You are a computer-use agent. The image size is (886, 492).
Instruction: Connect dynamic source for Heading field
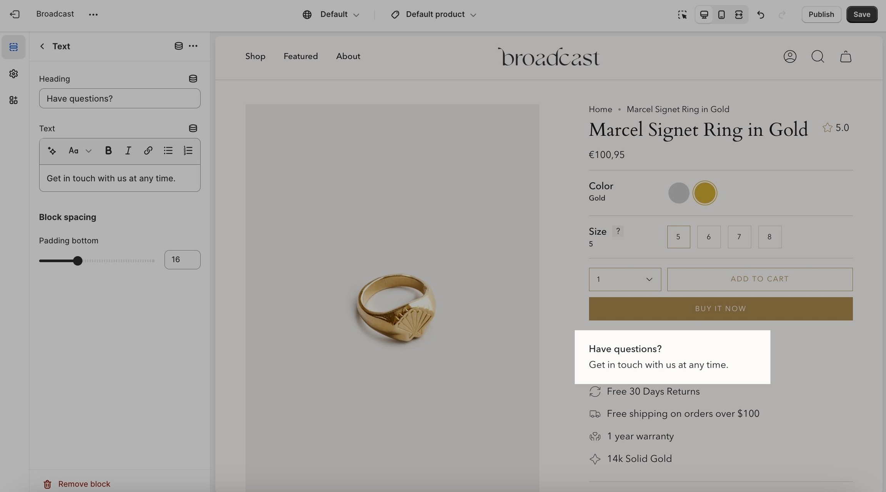(193, 79)
